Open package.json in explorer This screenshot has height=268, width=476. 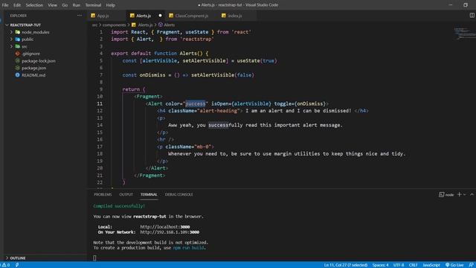coord(33,68)
